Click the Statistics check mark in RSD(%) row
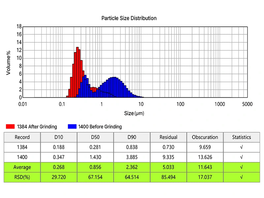 coord(242,177)
